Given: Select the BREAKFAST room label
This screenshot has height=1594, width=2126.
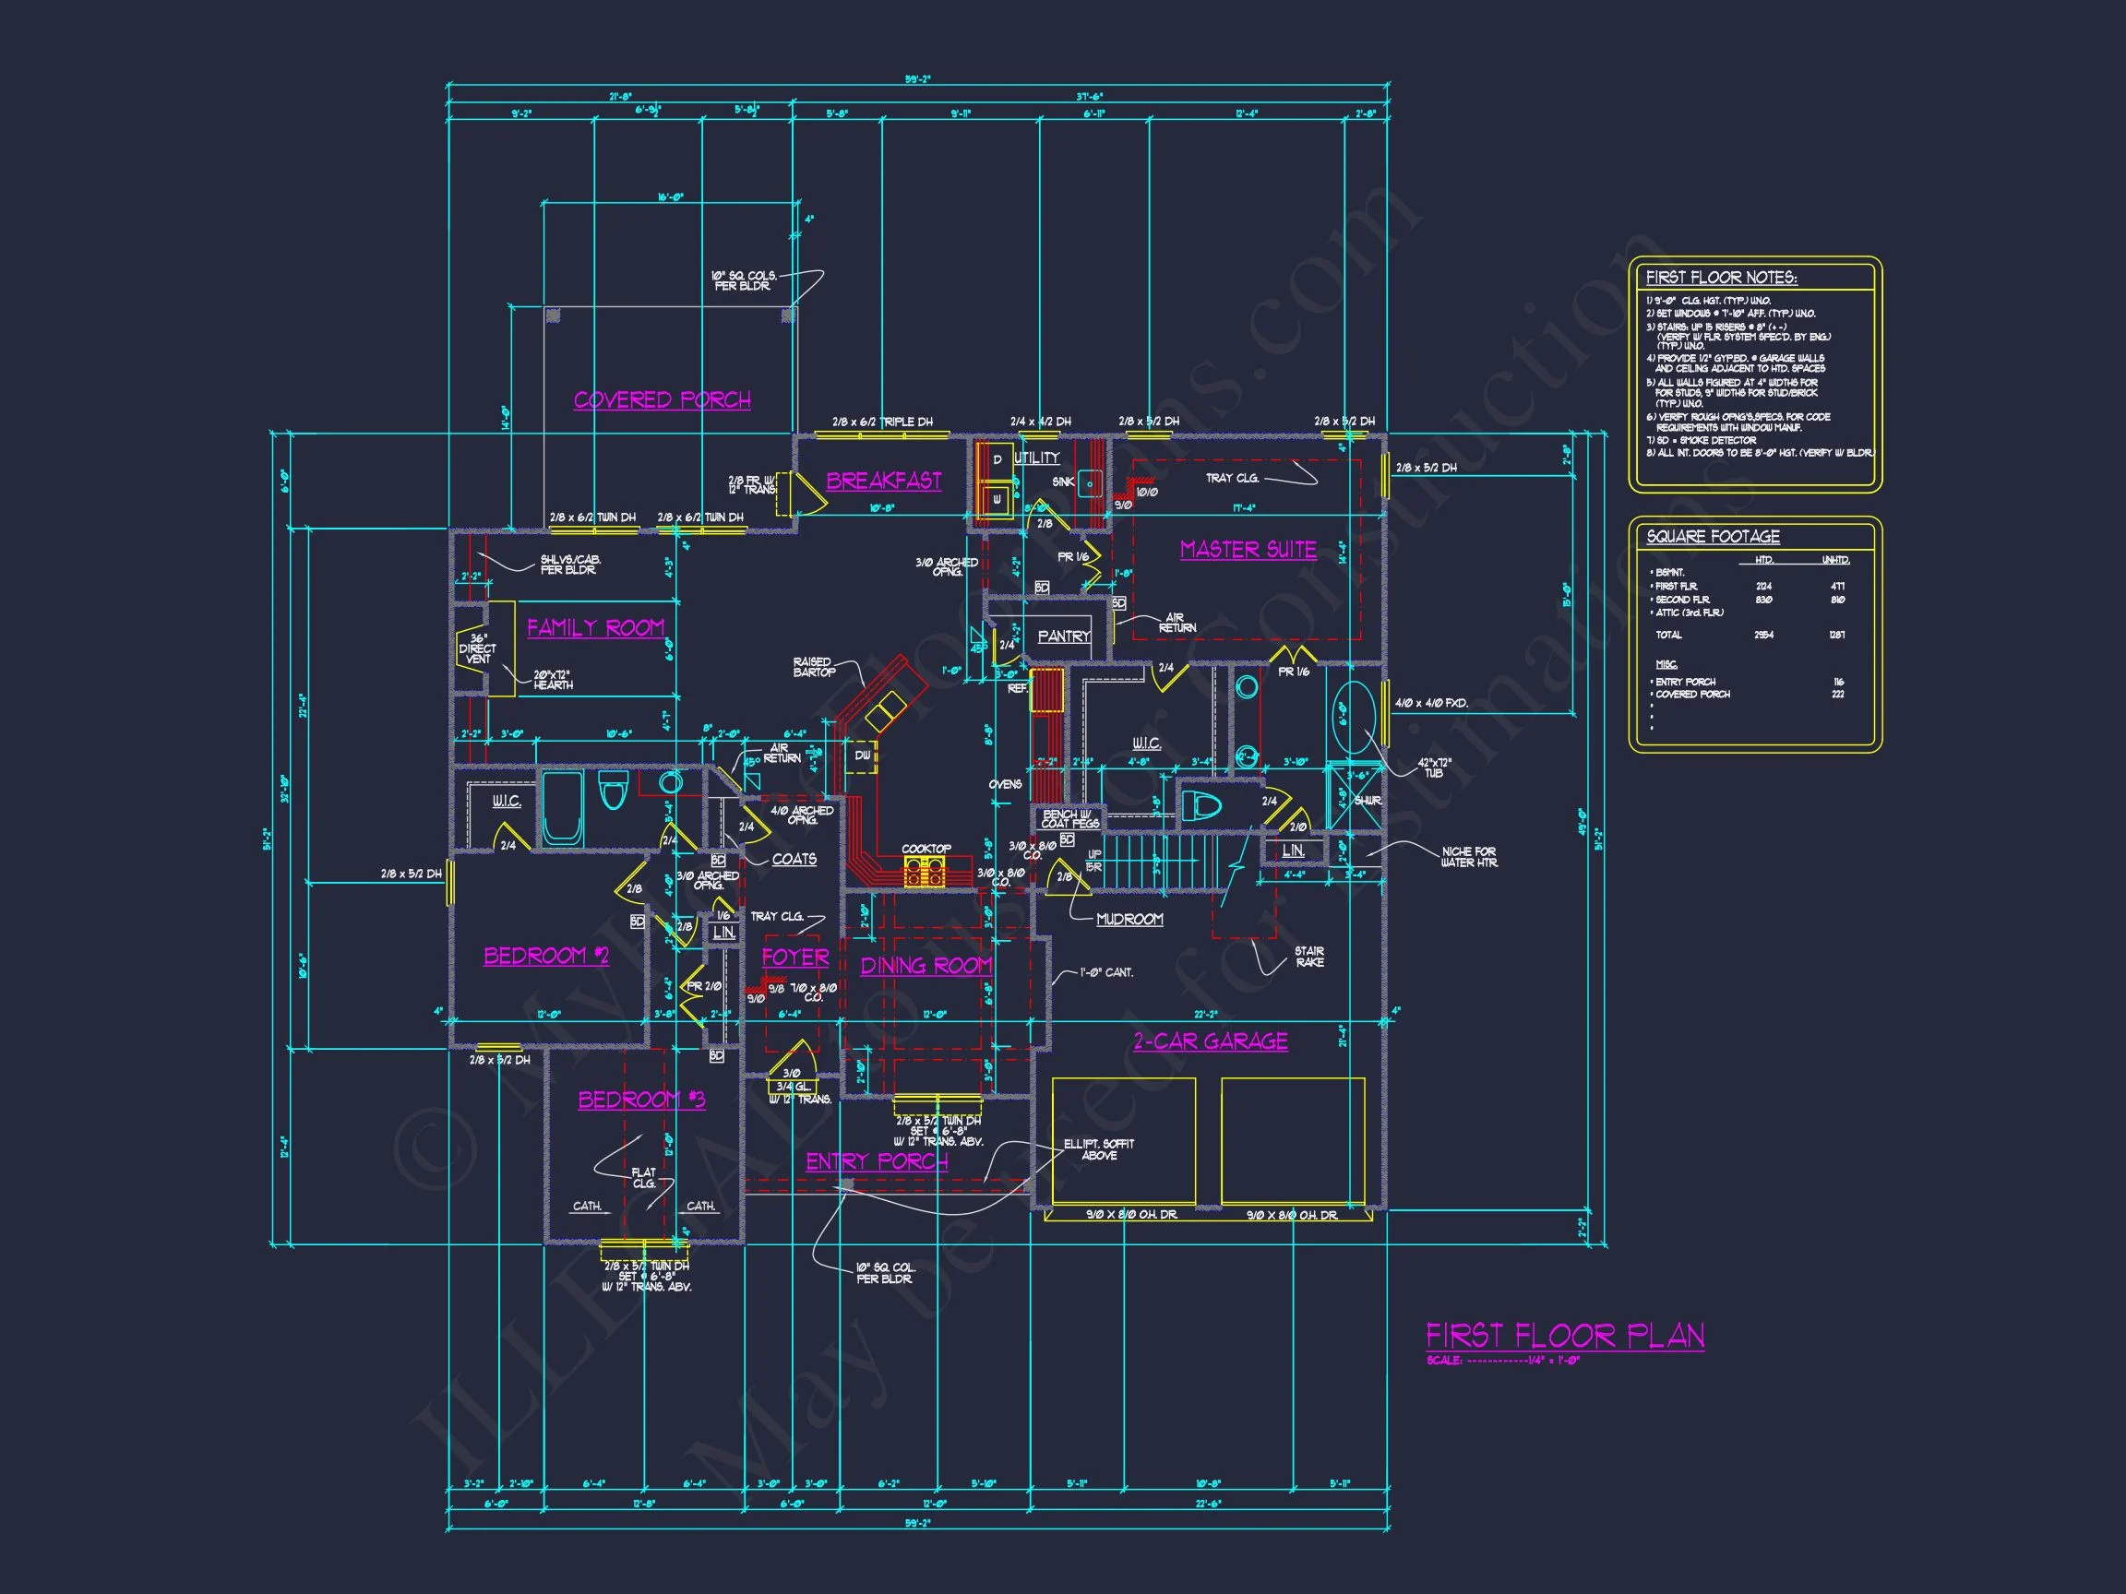Looking at the screenshot, I should pos(883,481).
